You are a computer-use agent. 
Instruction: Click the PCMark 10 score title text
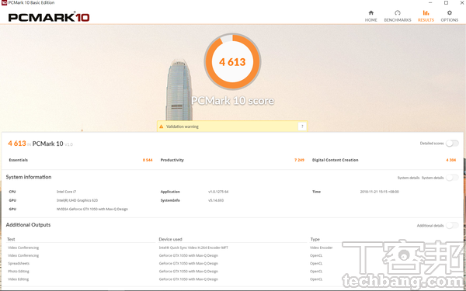click(232, 101)
